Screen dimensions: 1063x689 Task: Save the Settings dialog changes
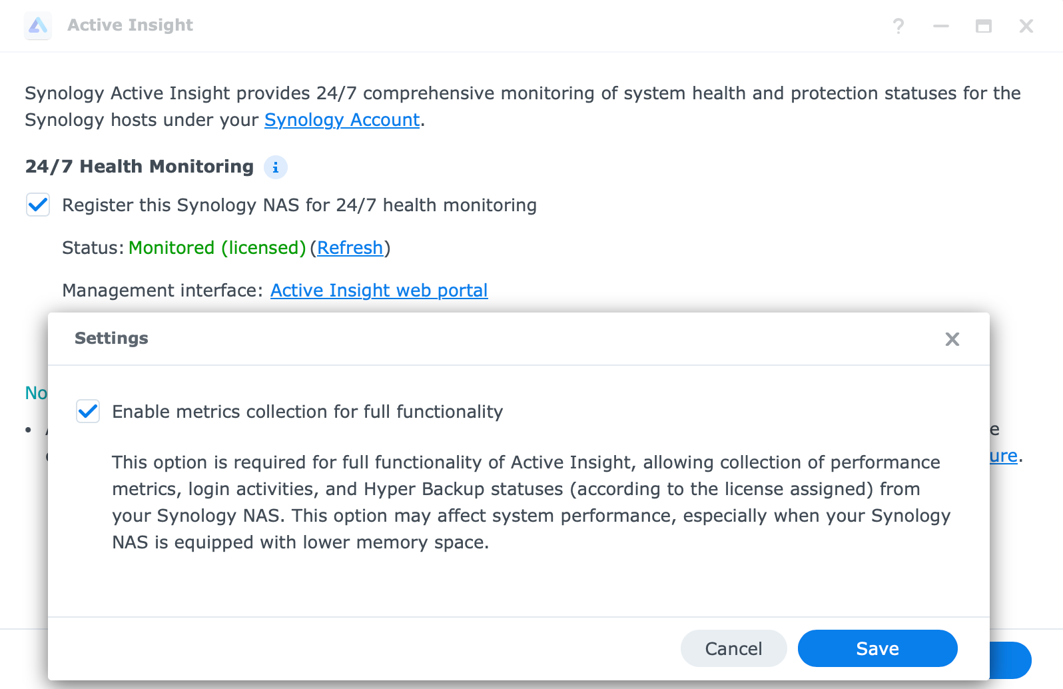(x=878, y=648)
